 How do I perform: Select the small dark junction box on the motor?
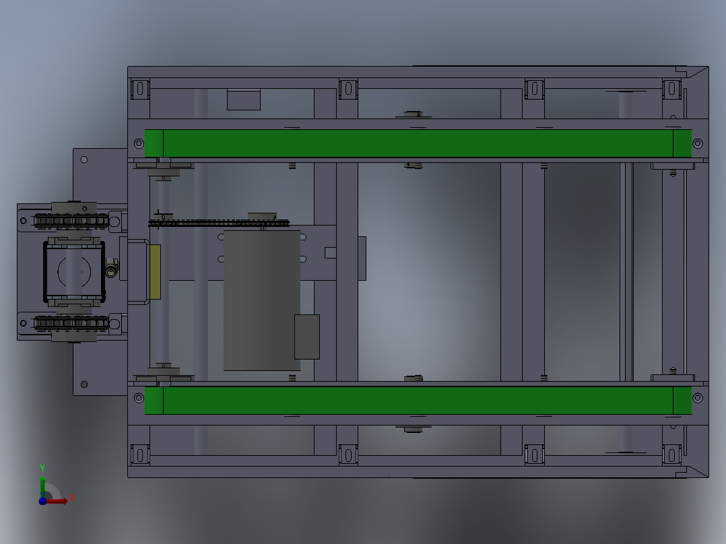pyautogui.click(x=307, y=337)
